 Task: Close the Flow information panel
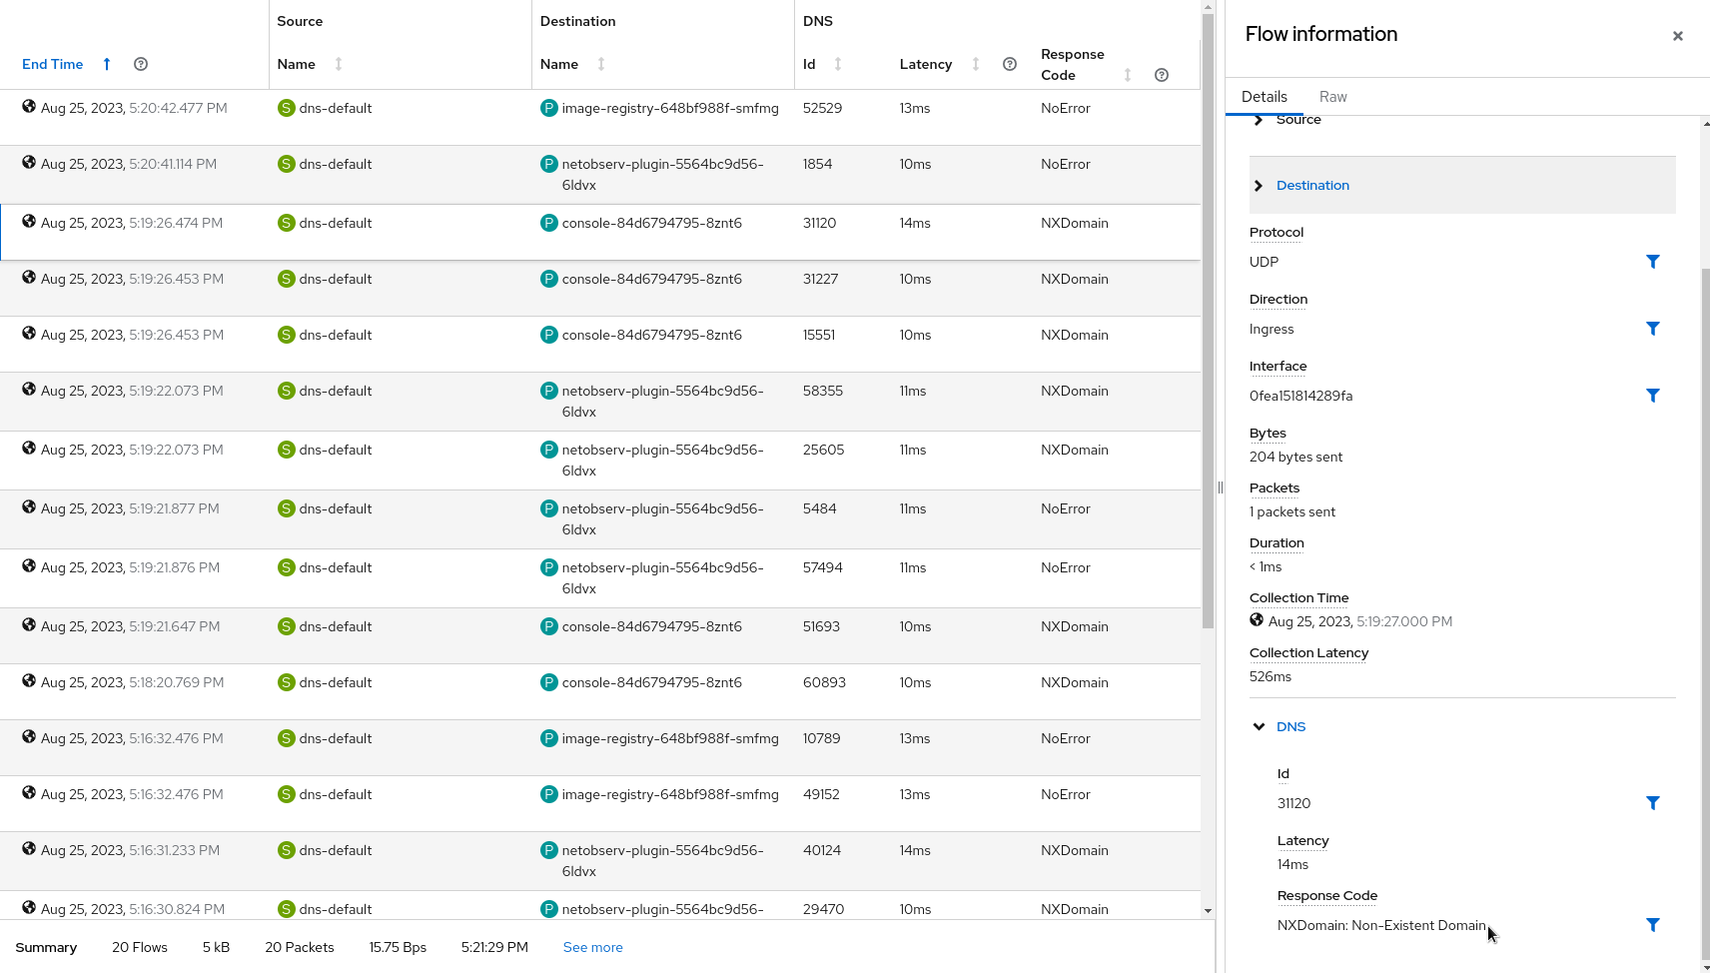click(x=1678, y=36)
